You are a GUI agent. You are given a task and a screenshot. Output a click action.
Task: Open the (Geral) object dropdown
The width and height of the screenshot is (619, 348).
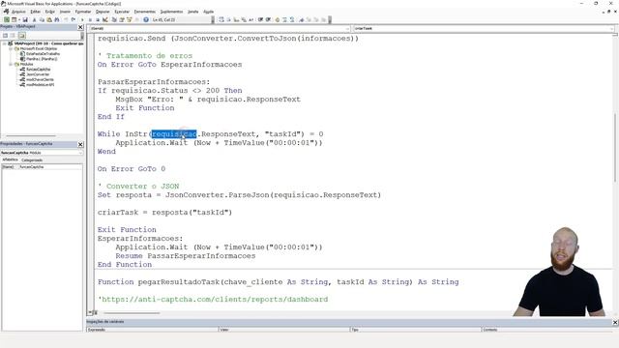[x=220, y=28]
